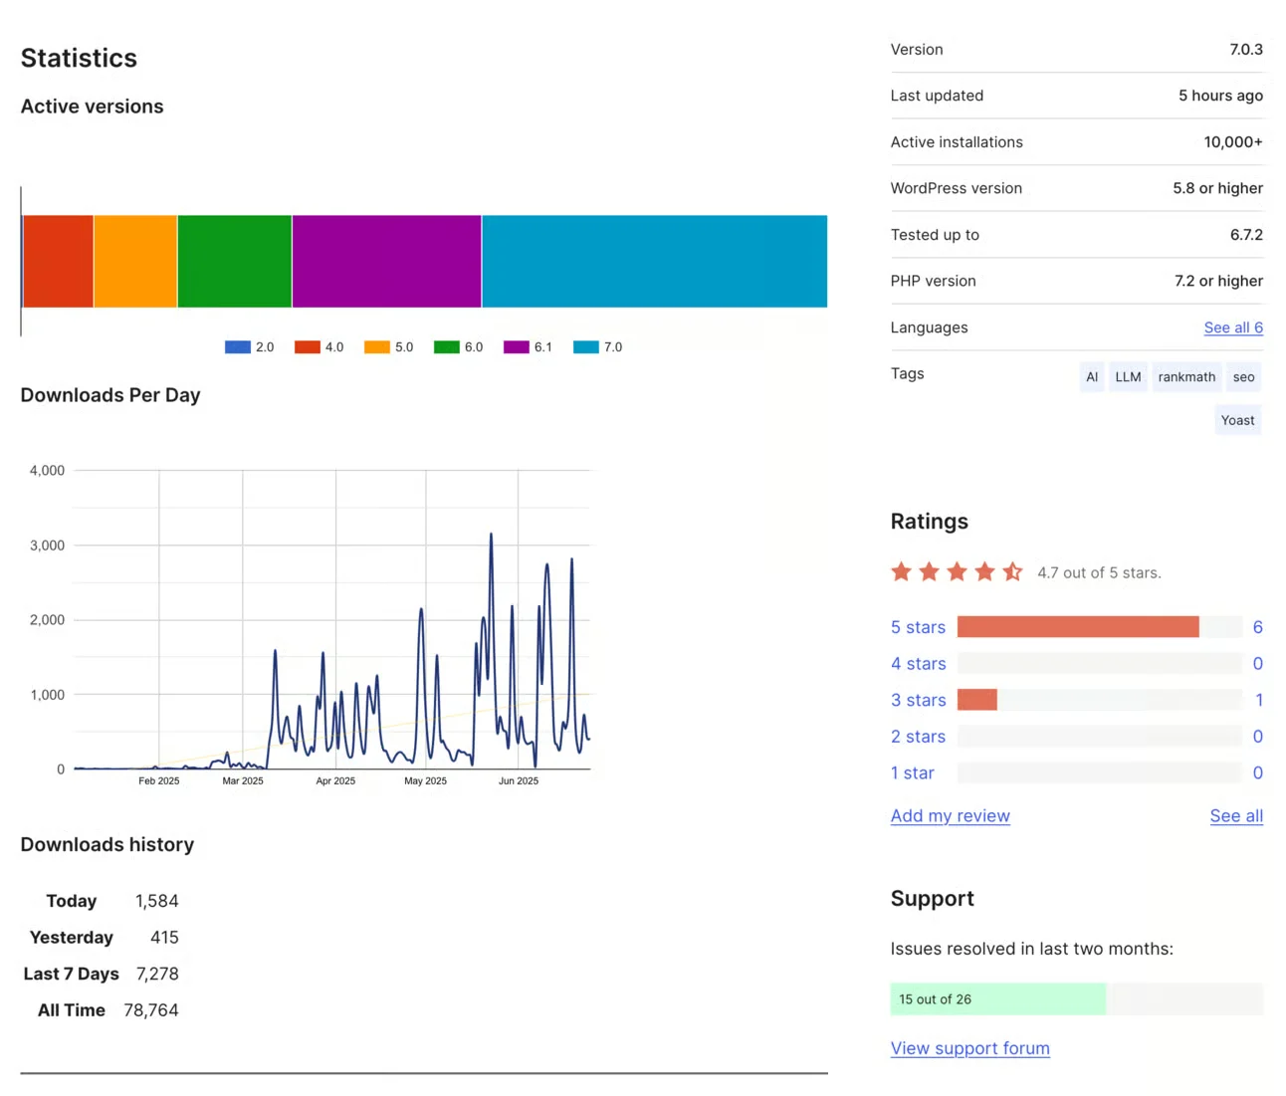Screen dimensions: 1286x1096
Task: Click View support forum
Action: (969, 1047)
